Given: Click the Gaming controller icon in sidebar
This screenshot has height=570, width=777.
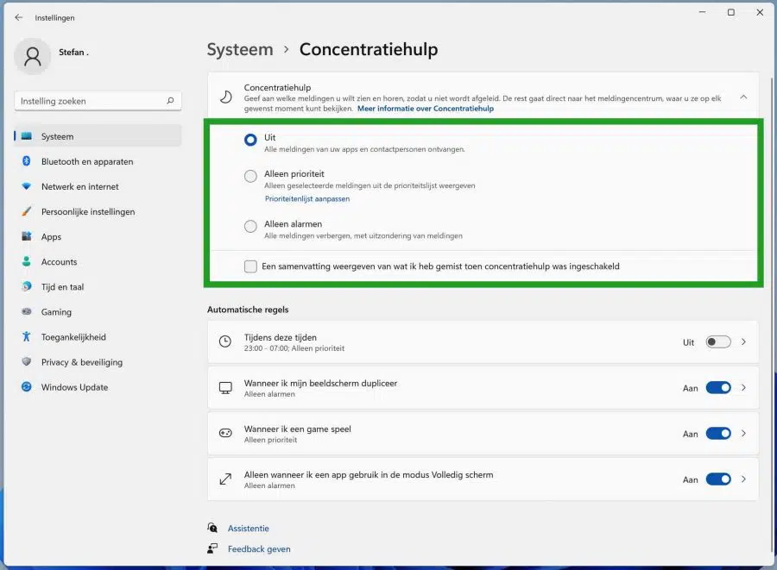Looking at the screenshot, I should coord(27,311).
